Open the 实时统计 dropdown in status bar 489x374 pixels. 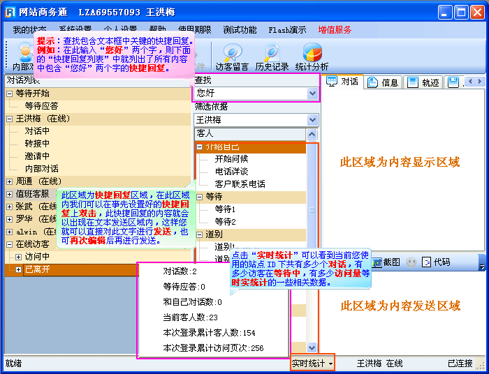[x=312, y=364]
